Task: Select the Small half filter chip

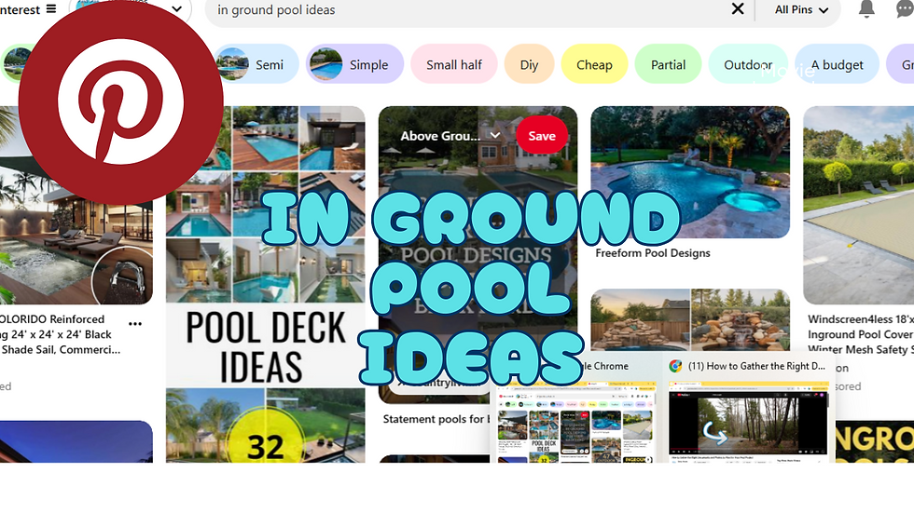Action: point(454,64)
